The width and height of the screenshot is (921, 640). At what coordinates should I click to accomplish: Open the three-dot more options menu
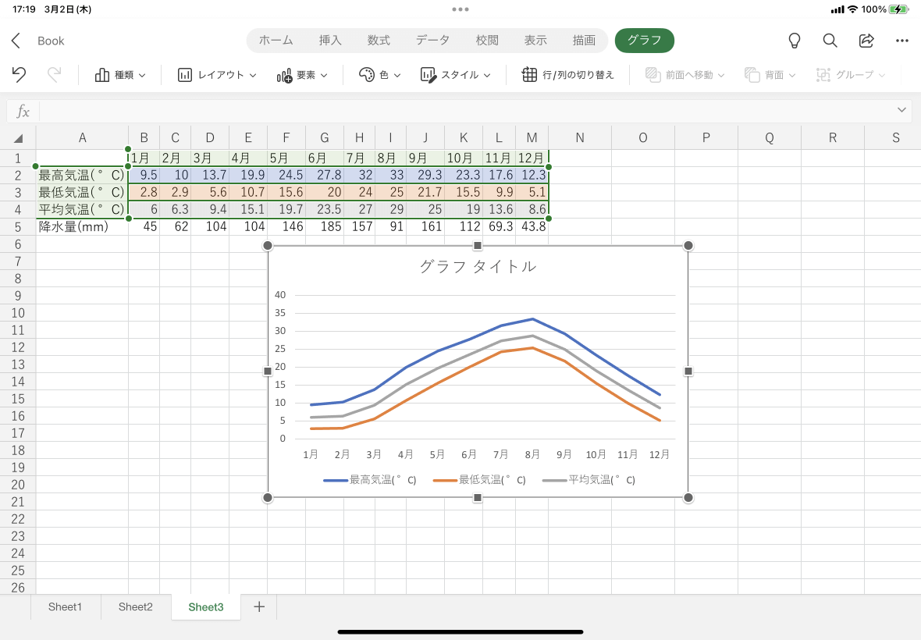click(902, 41)
